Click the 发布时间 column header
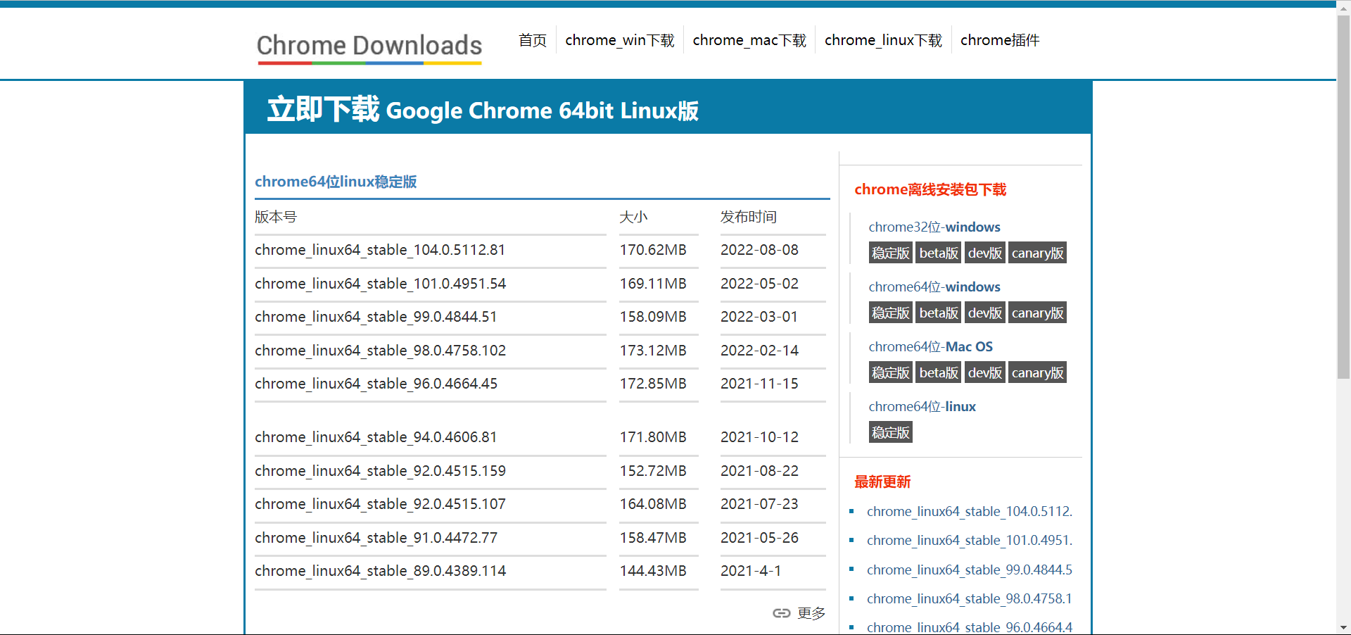Viewport: 1351px width, 635px height. [749, 217]
